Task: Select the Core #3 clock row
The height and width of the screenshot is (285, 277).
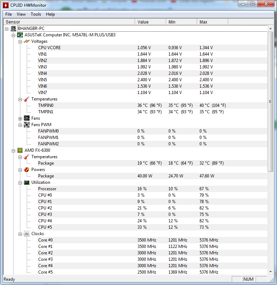Action: pos(153,259)
